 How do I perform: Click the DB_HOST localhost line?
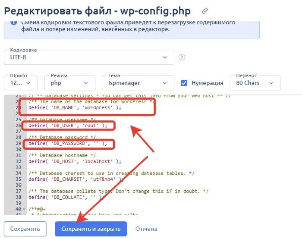tap(75, 161)
